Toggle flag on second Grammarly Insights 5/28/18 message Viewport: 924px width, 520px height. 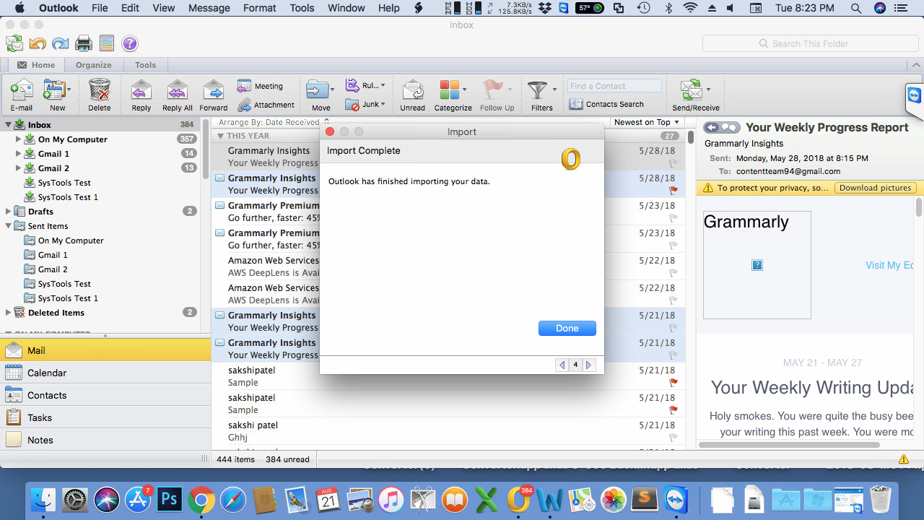(x=674, y=191)
